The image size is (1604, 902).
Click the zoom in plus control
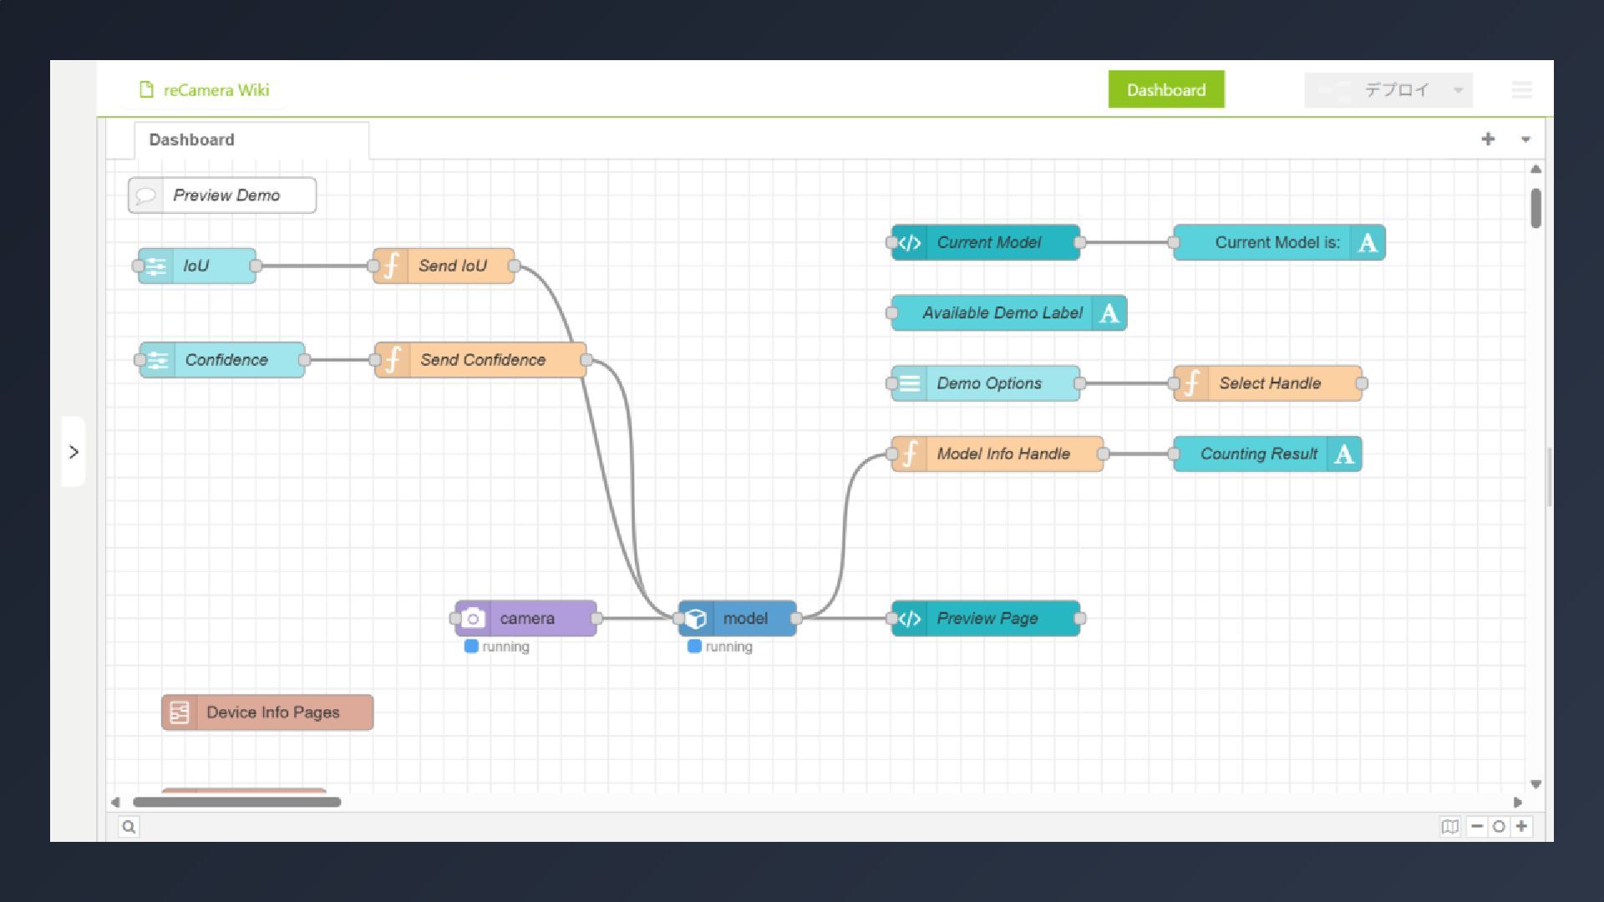click(1522, 827)
